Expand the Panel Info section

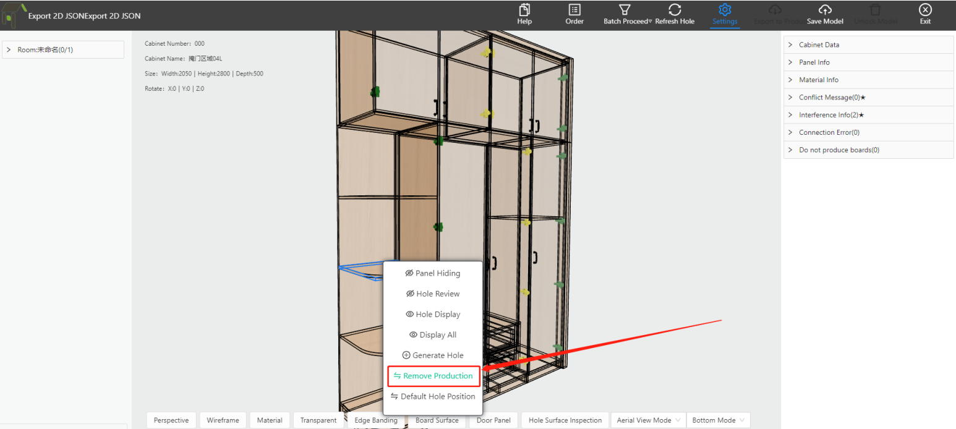pos(869,62)
